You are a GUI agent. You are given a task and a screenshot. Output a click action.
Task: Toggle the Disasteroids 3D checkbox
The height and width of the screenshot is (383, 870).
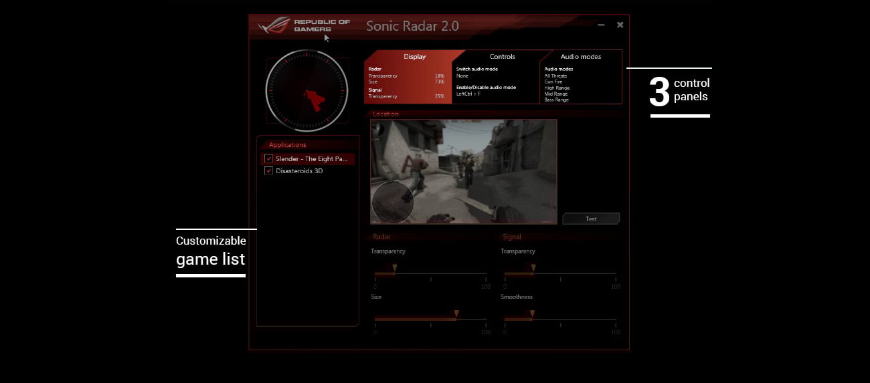point(269,171)
